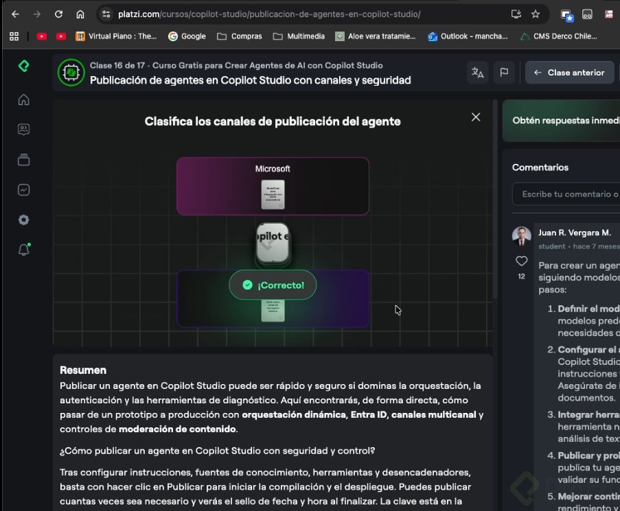620x511 pixels.
Task: Open the badge icon in the sidebar
Action: (x=24, y=220)
